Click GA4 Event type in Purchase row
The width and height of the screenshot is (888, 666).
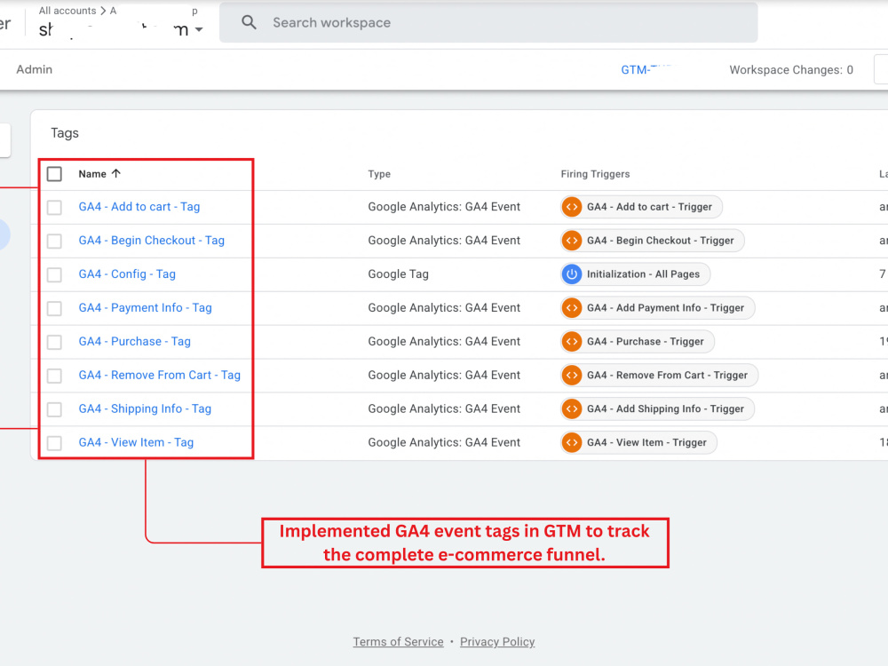pyautogui.click(x=444, y=342)
